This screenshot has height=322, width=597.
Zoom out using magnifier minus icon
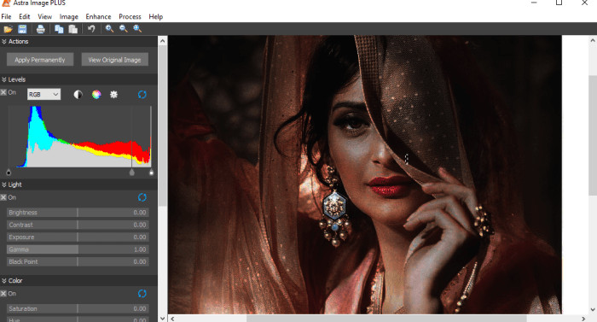click(124, 29)
